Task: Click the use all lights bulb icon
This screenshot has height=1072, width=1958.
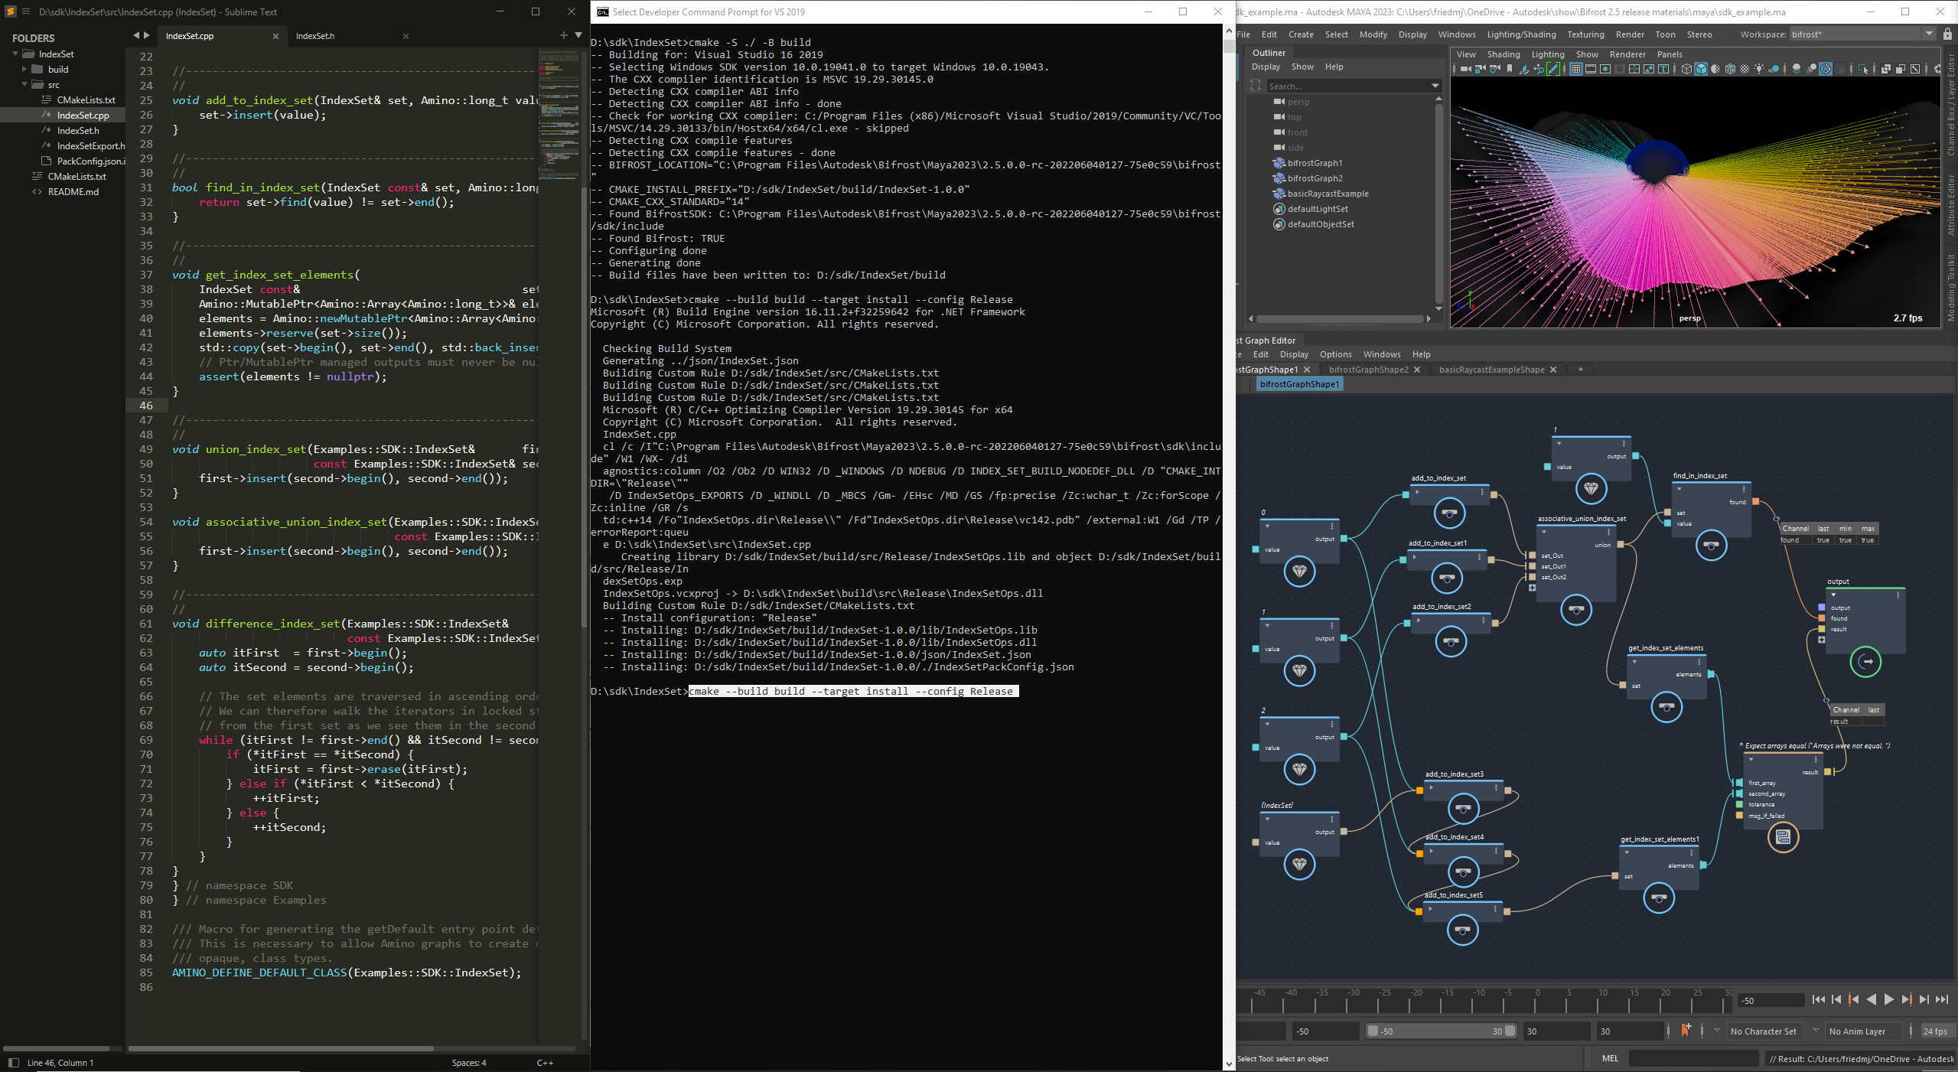Action: 1759,69
